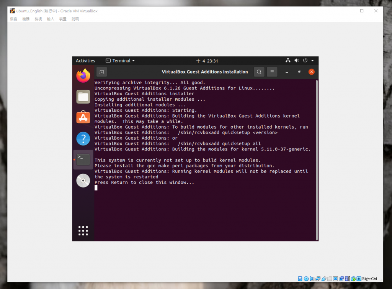Expand the system menu arrow in top bar
This screenshot has height=289, width=392.
312,60
